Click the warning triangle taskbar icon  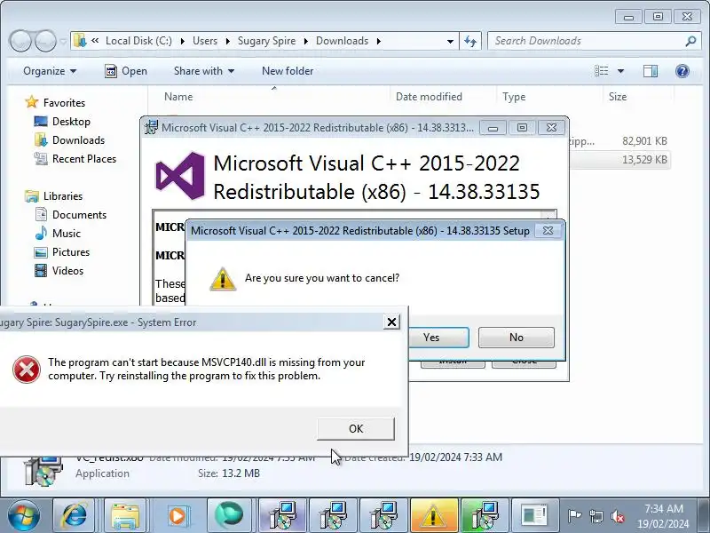tap(433, 516)
